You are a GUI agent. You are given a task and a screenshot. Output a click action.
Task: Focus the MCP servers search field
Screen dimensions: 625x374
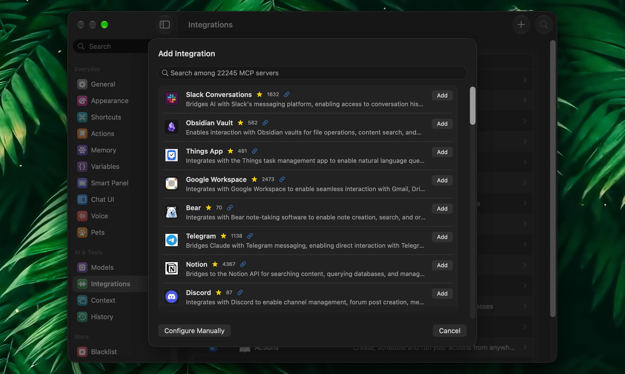click(312, 73)
